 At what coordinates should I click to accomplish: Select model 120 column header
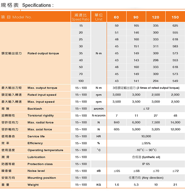tap(156, 17)
